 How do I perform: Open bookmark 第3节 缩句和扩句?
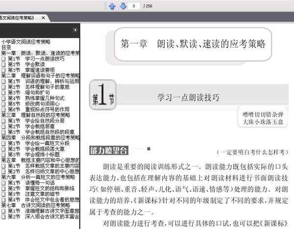click(x=29, y=93)
